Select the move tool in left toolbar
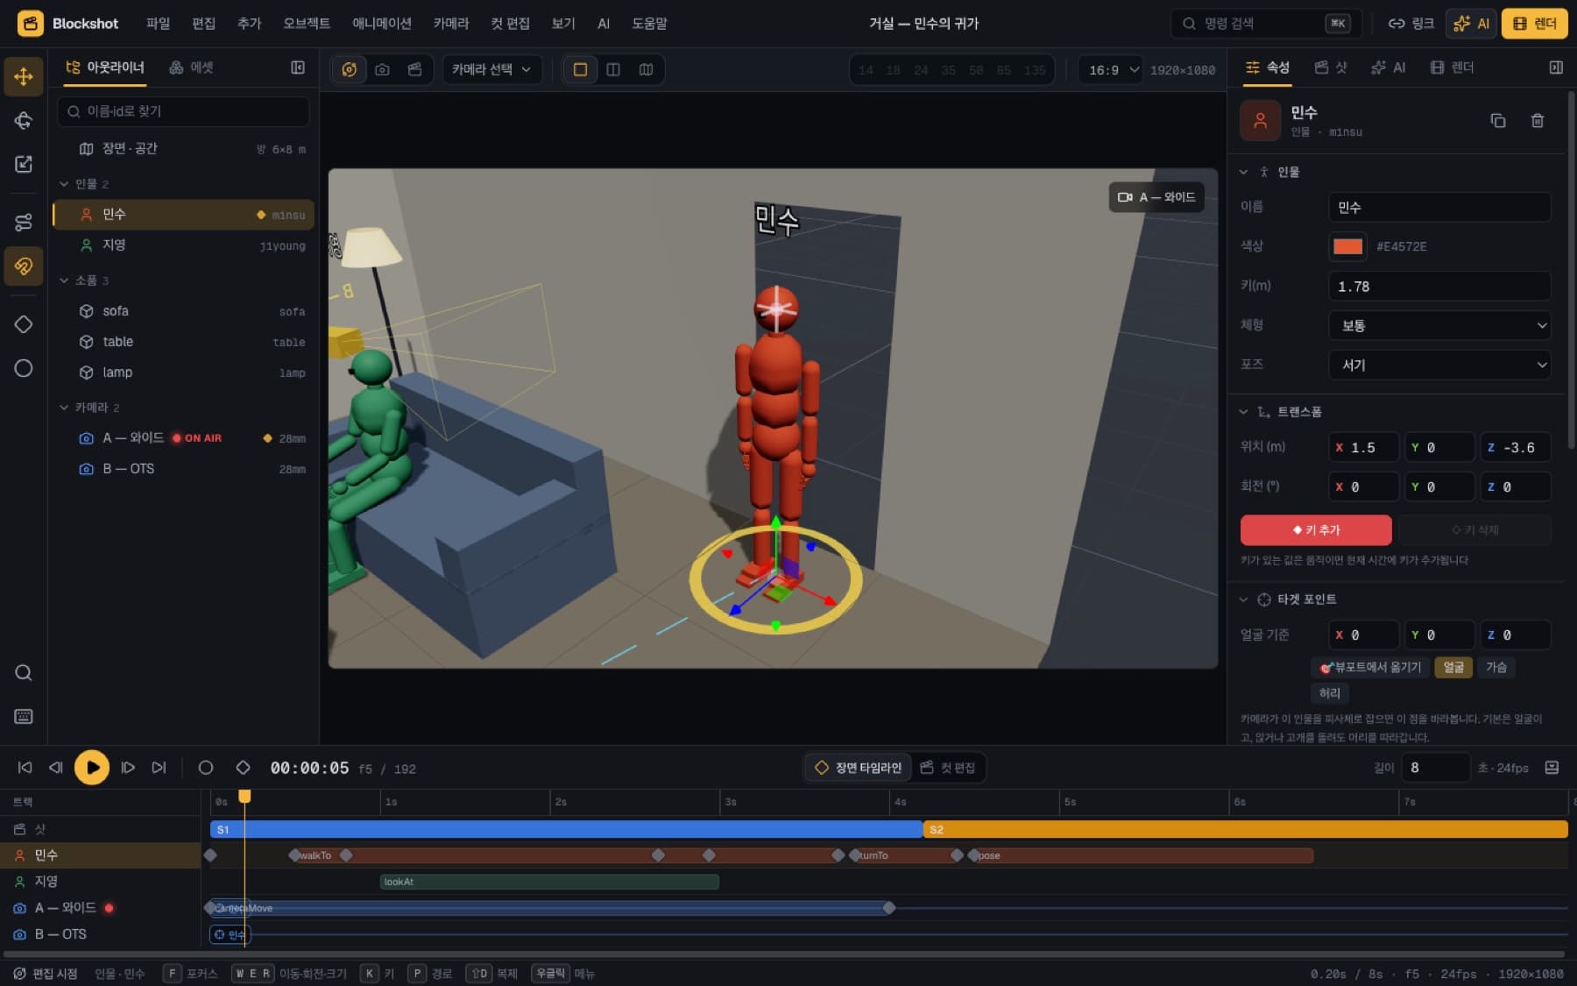 (x=24, y=76)
